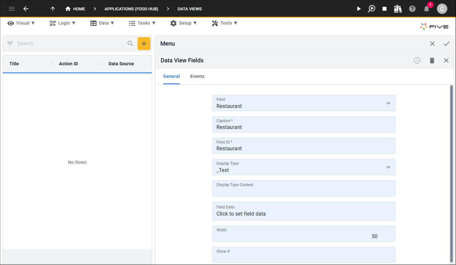Open the Tools menu

(225, 23)
